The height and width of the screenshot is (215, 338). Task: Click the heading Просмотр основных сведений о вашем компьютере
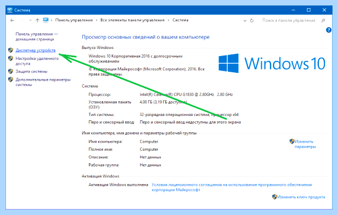click(x=146, y=37)
